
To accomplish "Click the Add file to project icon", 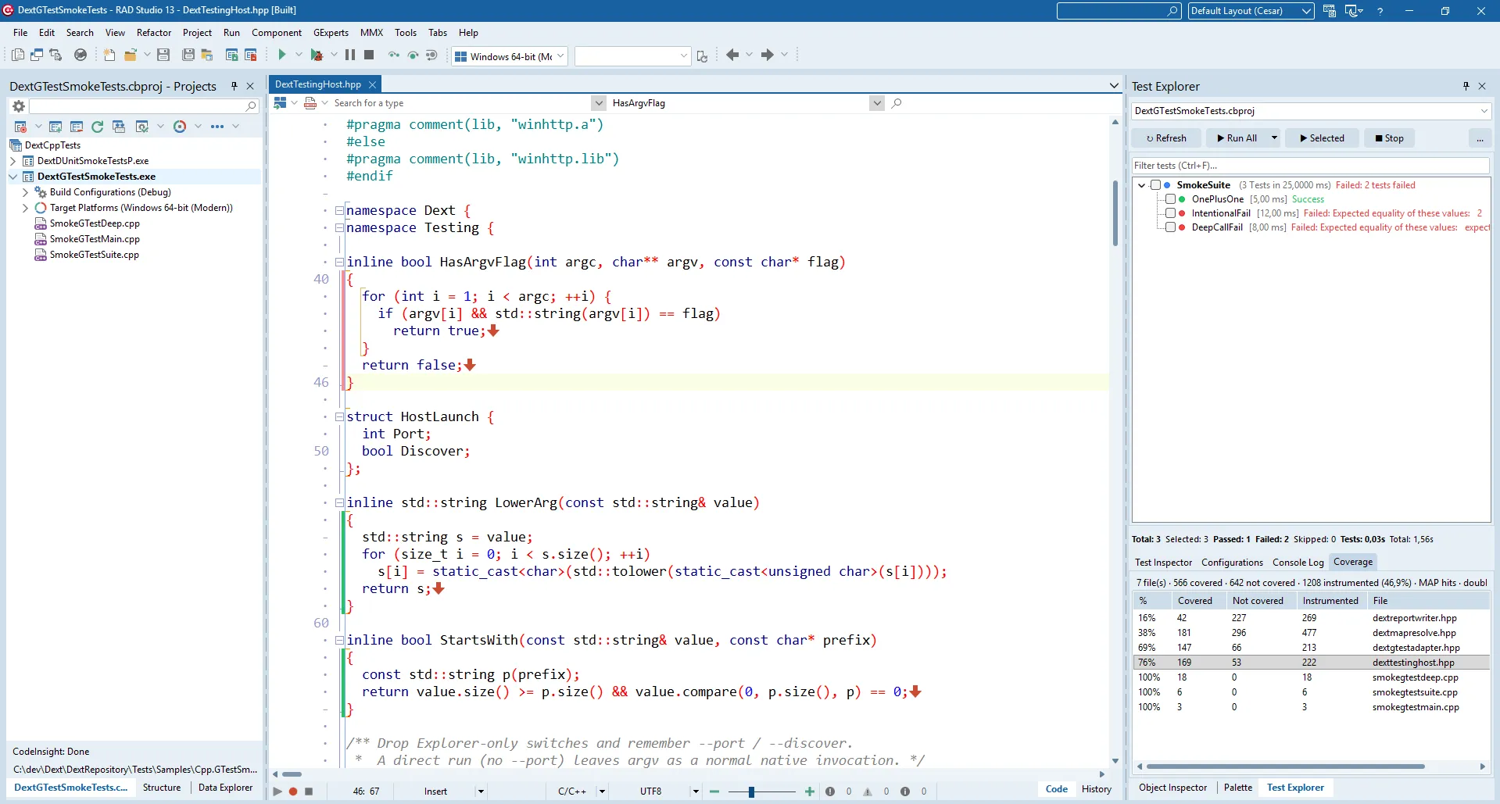I will click(x=231, y=55).
